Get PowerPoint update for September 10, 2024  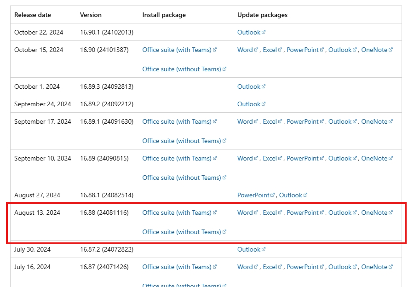click(305, 158)
